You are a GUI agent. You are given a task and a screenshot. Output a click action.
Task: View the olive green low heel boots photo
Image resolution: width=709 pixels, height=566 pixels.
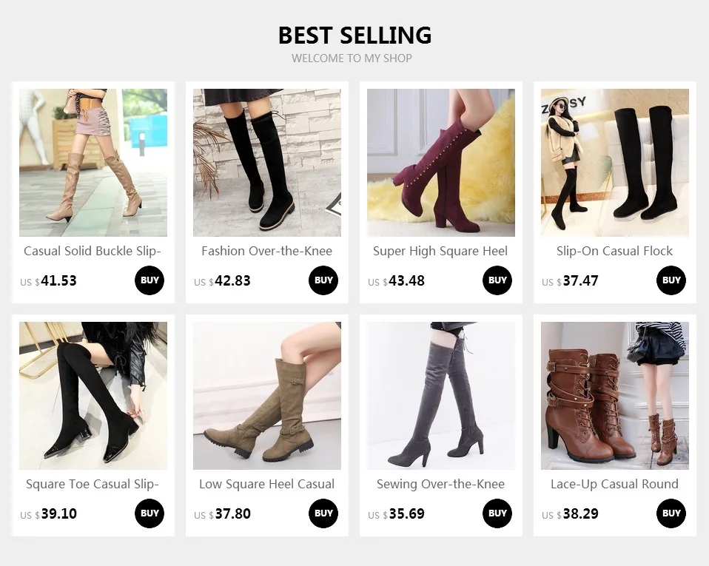pyautogui.click(x=267, y=396)
